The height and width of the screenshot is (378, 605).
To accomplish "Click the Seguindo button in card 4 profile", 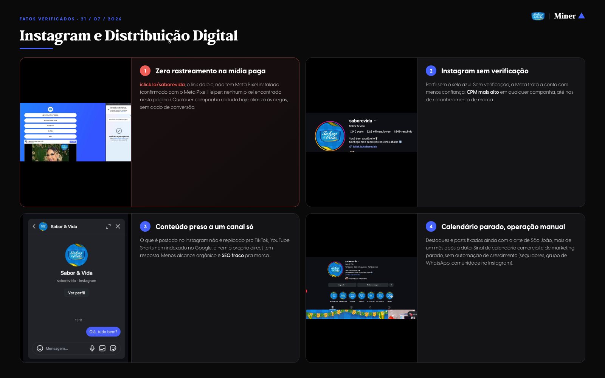I will point(342,285).
